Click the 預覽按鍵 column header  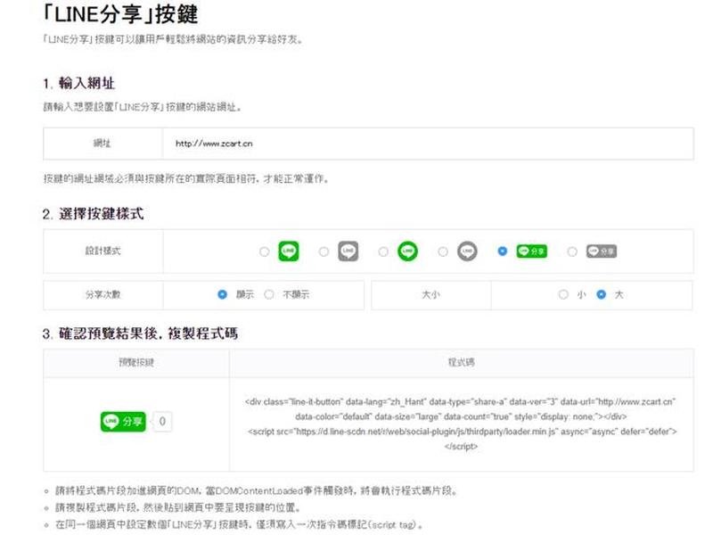pos(136,363)
